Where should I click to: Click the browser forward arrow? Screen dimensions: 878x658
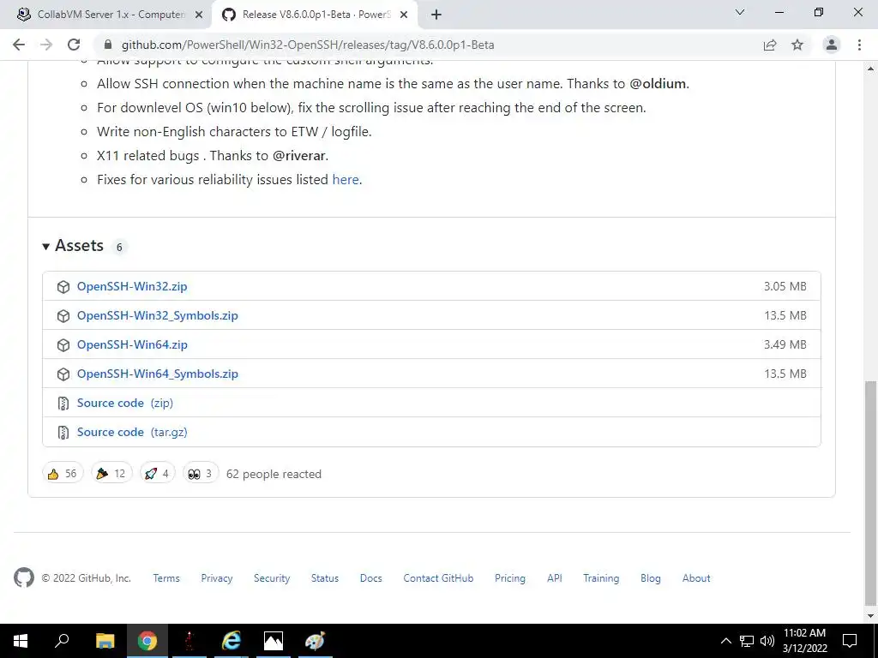point(46,45)
